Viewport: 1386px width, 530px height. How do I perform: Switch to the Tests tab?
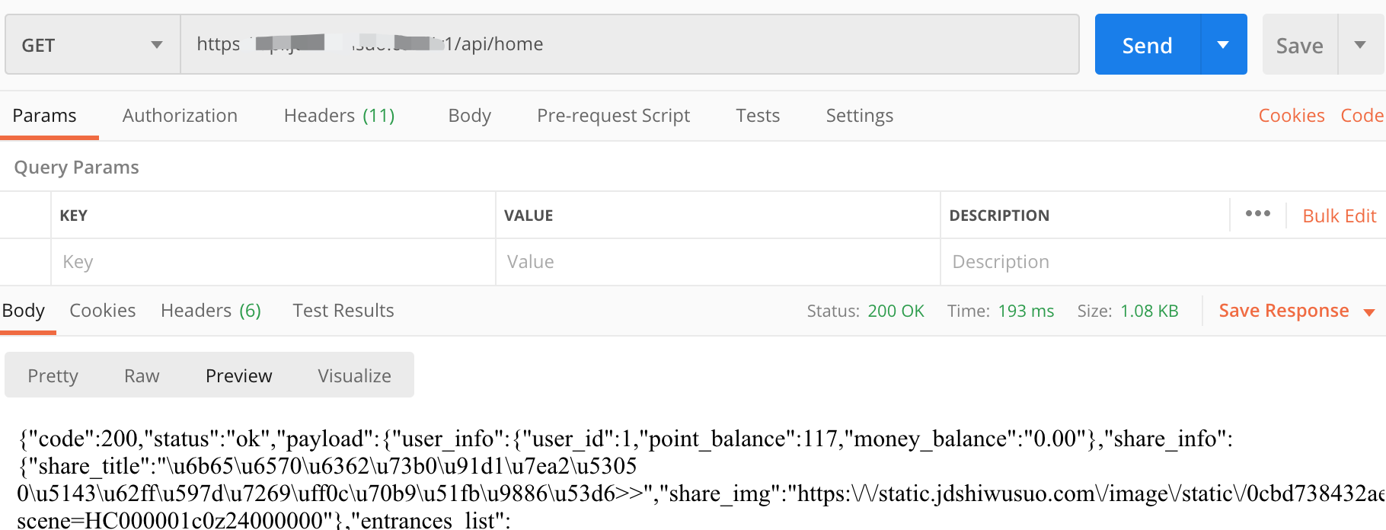[x=758, y=116]
